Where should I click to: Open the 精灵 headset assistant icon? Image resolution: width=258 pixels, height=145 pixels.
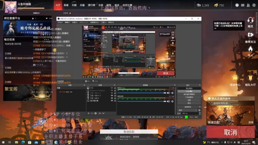point(250,21)
